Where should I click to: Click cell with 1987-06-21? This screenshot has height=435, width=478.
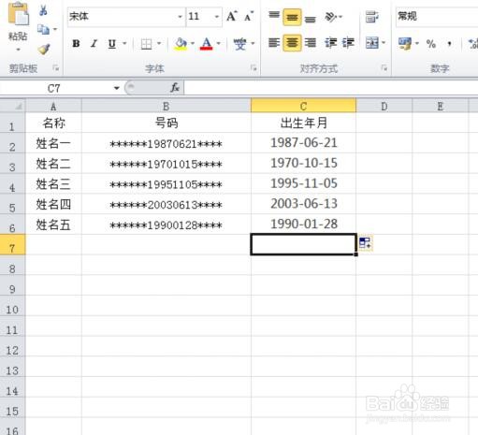pos(303,143)
